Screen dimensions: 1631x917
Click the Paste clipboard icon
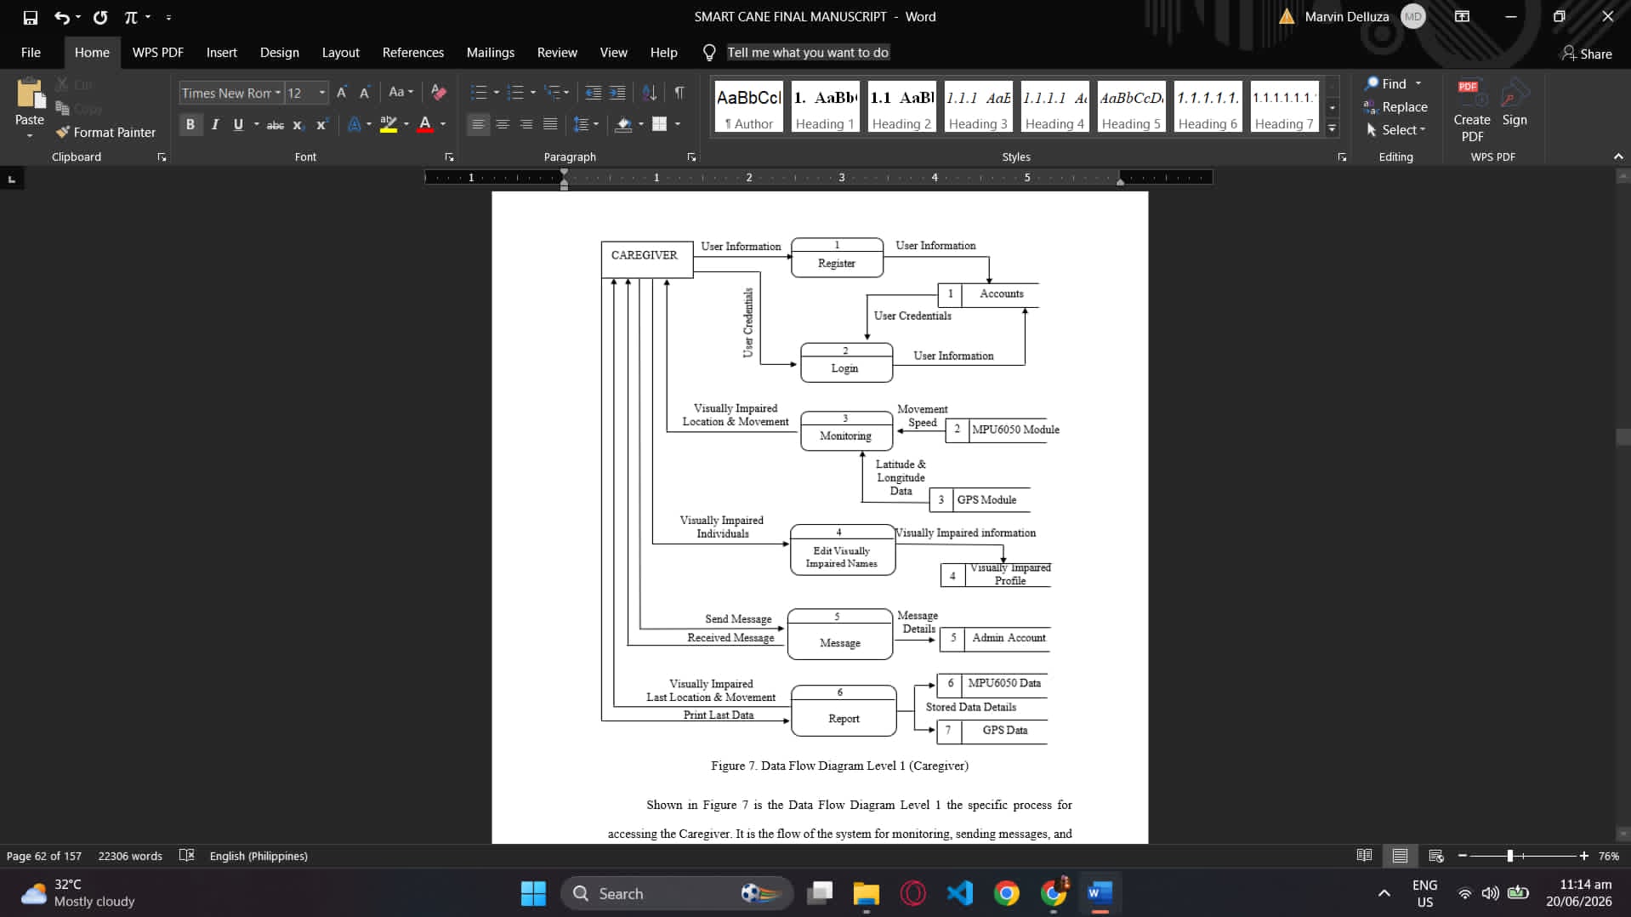click(x=30, y=94)
